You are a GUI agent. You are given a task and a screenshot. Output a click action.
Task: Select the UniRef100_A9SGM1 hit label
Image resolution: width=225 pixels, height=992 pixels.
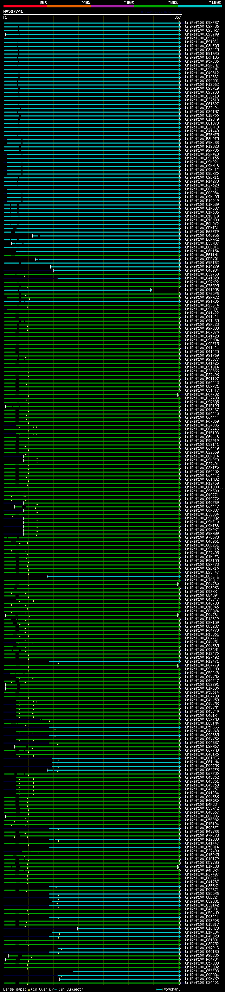(x=202, y=650)
